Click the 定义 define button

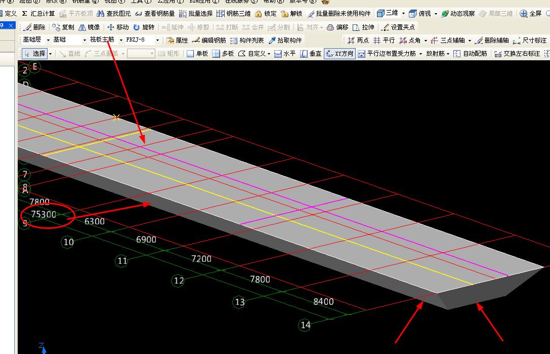point(9,14)
